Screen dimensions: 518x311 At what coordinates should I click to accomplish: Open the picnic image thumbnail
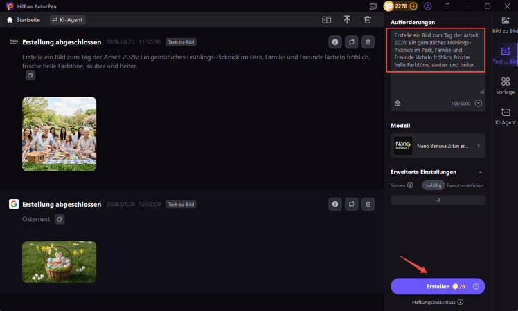[59, 133]
